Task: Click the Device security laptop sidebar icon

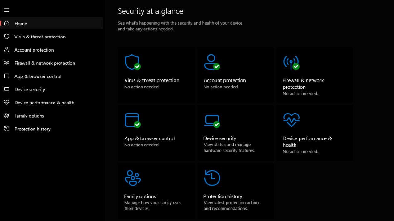Action: (6, 89)
